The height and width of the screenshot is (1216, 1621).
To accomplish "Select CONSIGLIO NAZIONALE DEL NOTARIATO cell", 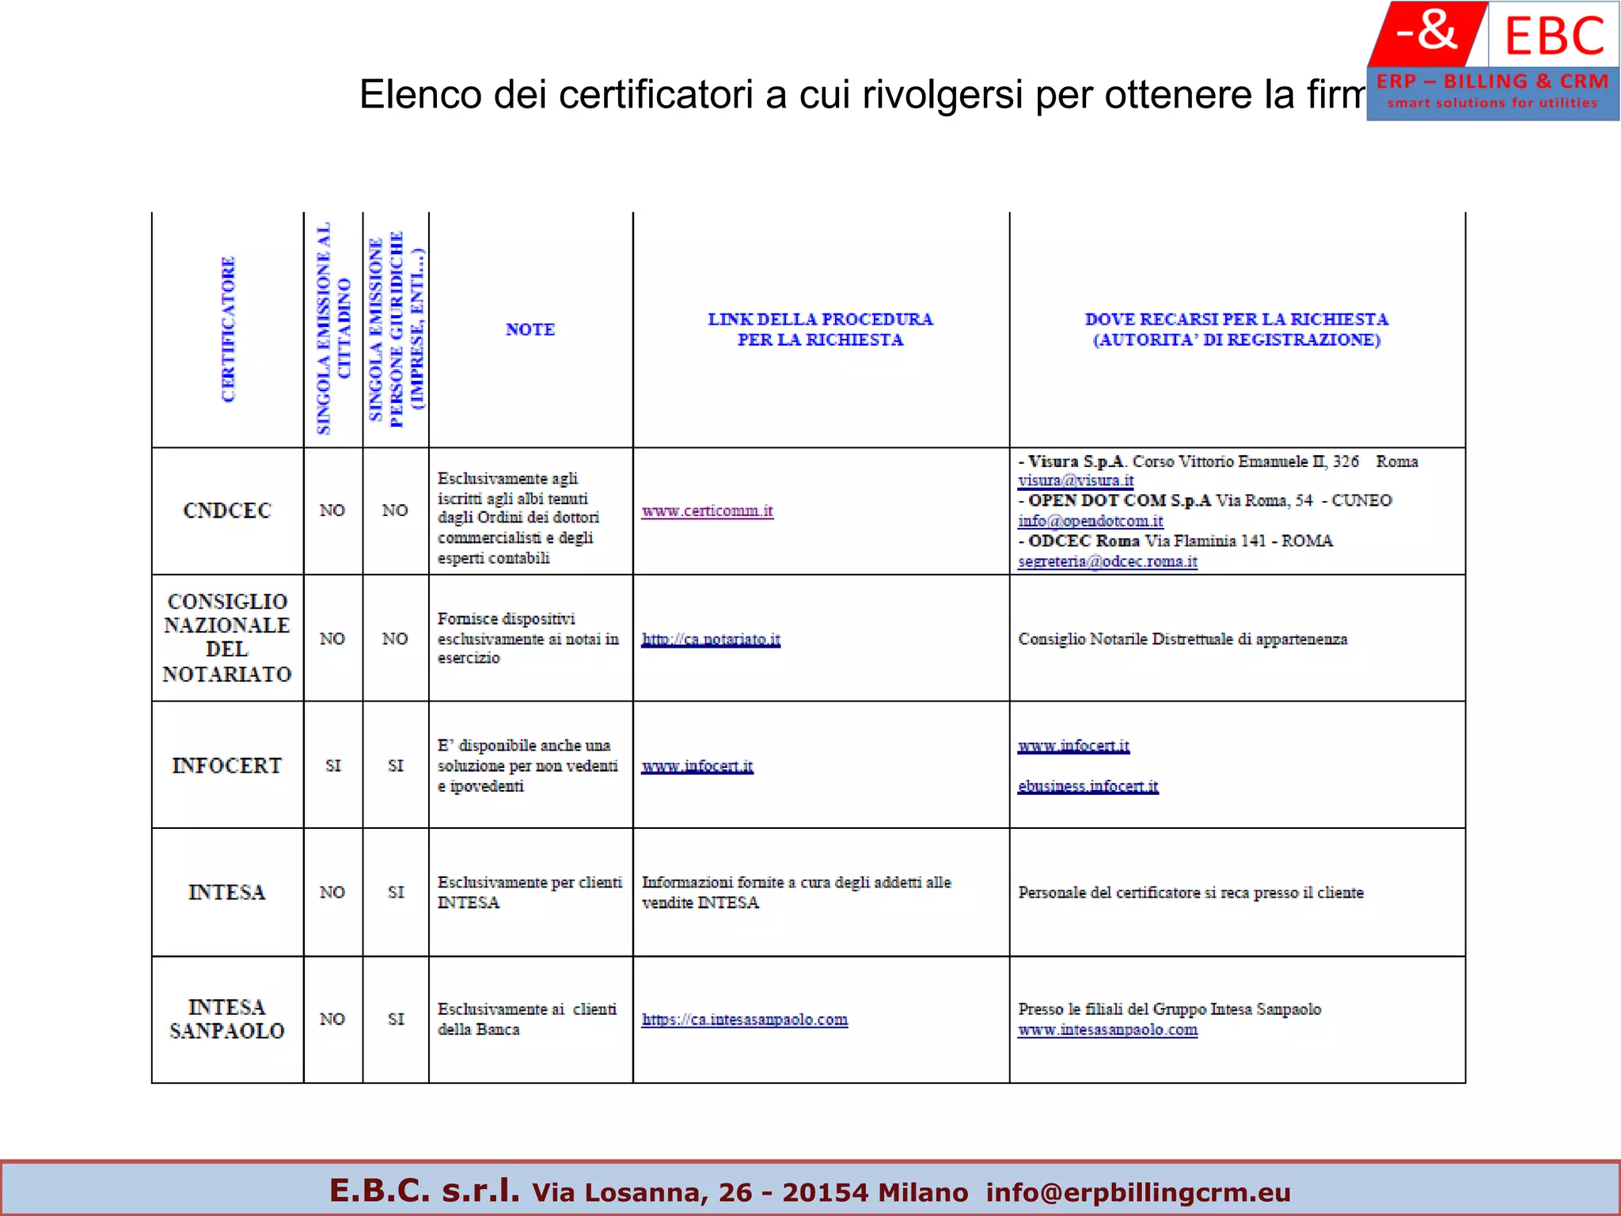I will pyautogui.click(x=227, y=638).
